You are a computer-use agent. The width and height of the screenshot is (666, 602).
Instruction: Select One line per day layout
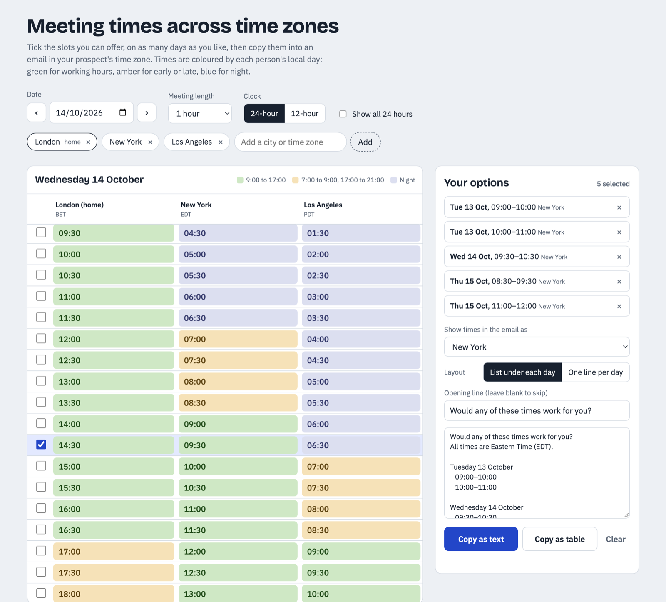595,372
